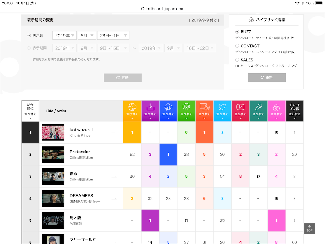The image size is (325, 244).
Task: Sort by 総合順位 overall rank header
Action: point(30,111)
